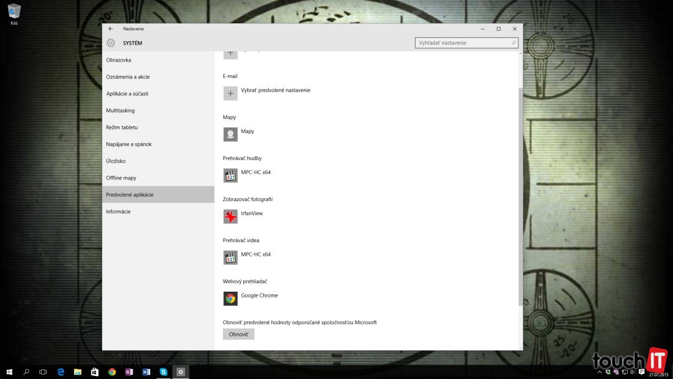This screenshot has width=673, height=379.
Task: Go back using the back arrow
Action: coord(110,29)
